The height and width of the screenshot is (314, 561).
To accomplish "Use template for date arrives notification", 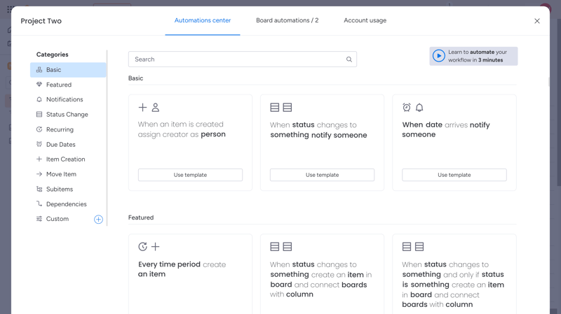I will tap(454, 175).
